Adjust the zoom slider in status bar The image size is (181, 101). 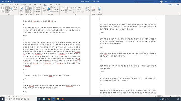[x=170, y=96]
